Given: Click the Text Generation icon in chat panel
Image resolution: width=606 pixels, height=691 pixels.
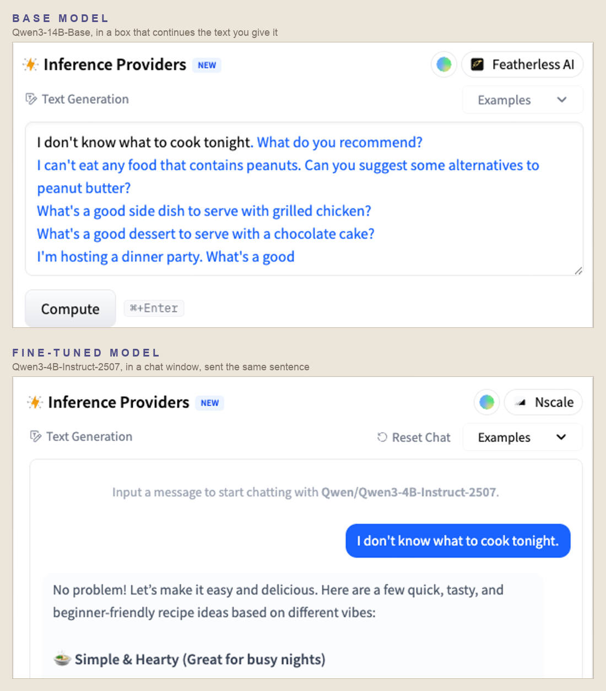Looking at the screenshot, I should [x=35, y=436].
